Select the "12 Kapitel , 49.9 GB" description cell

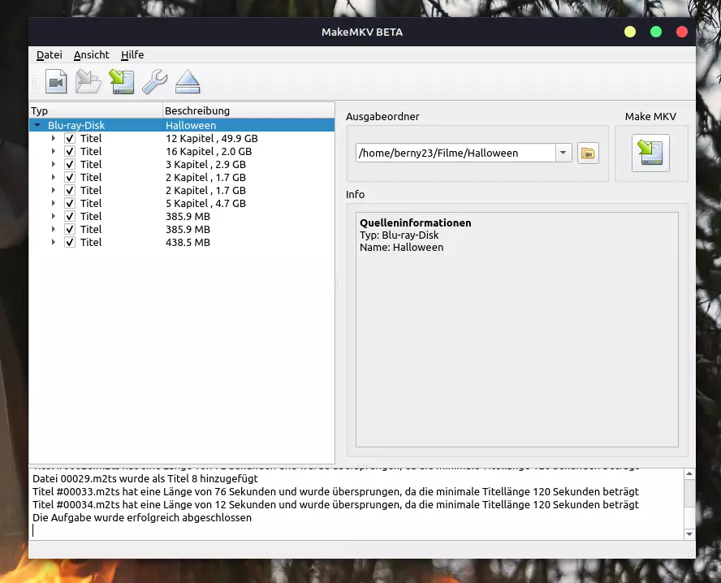click(x=212, y=138)
